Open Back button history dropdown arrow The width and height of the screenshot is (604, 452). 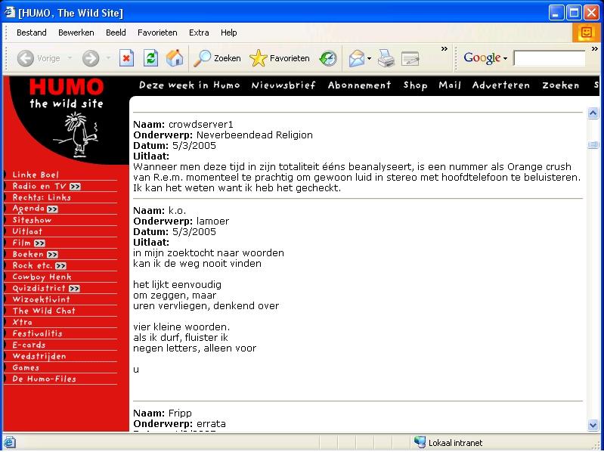tap(70, 58)
